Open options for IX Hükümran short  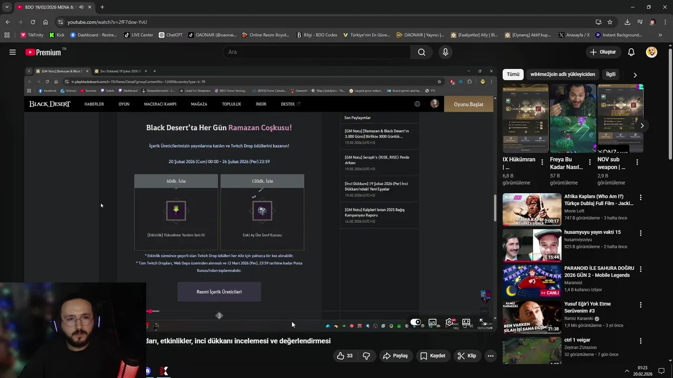click(542, 163)
